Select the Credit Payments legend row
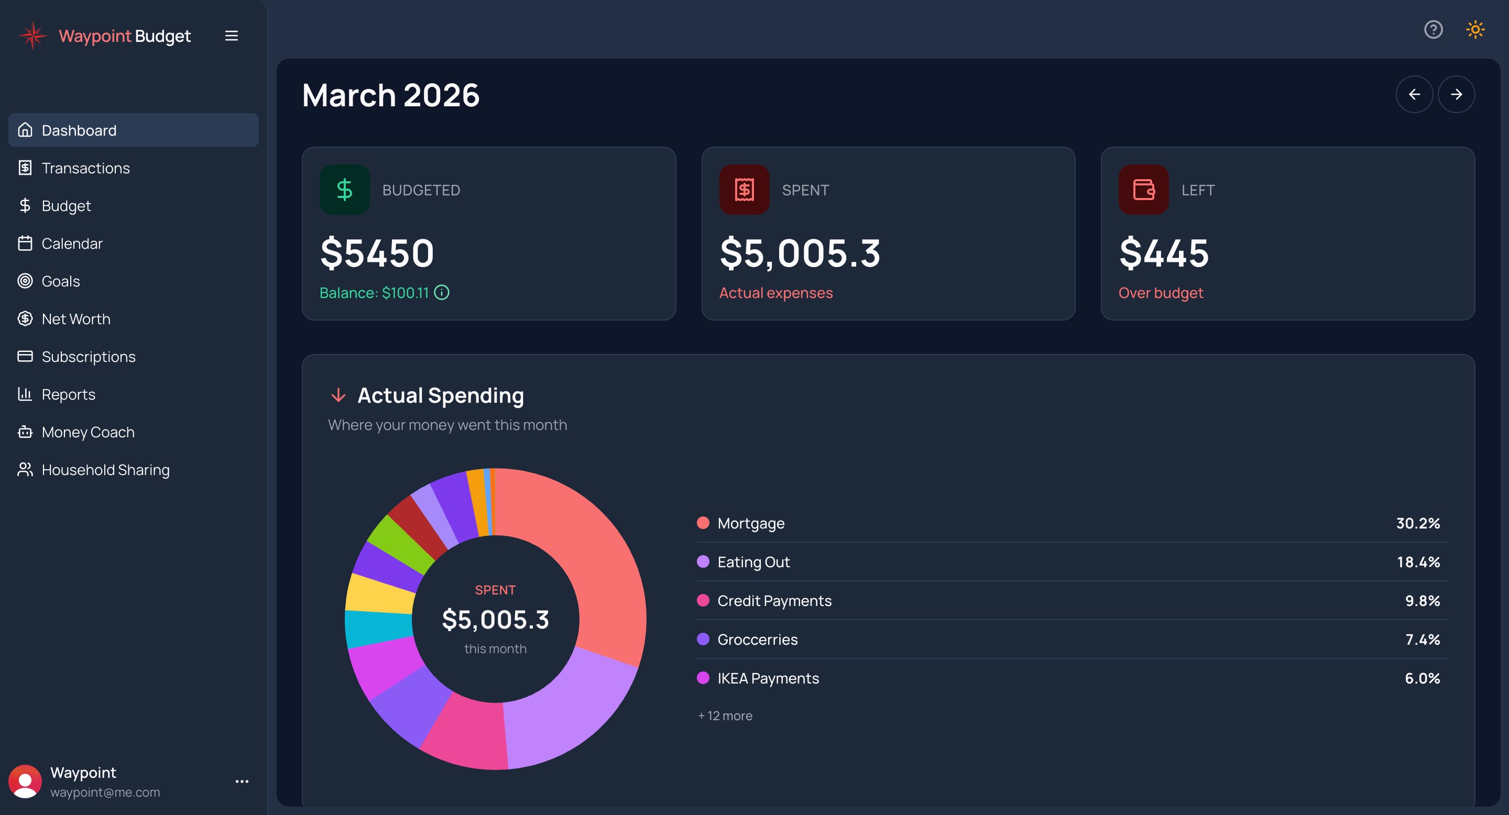The height and width of the screenshot is (815, 1509). [1072, 600]
